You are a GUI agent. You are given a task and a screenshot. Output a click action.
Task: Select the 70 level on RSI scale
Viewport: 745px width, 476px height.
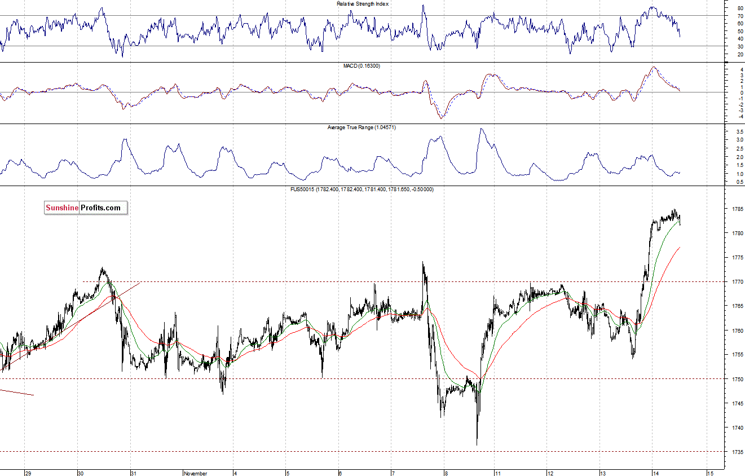coord(740,16)
